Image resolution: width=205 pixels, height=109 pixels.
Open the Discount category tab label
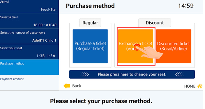coord(155,23)
